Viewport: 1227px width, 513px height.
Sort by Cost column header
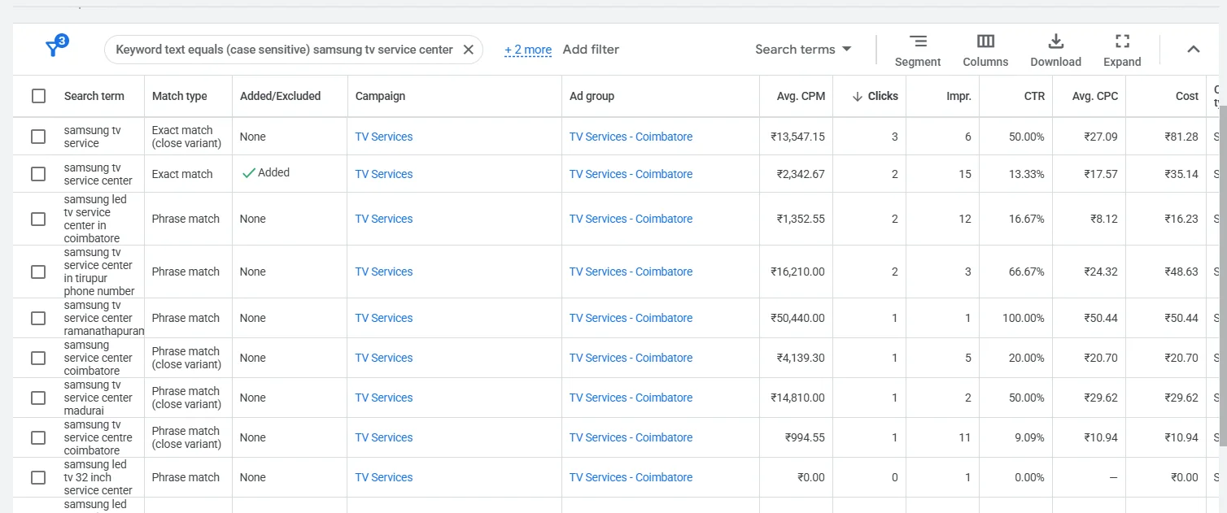[1187, 96]
